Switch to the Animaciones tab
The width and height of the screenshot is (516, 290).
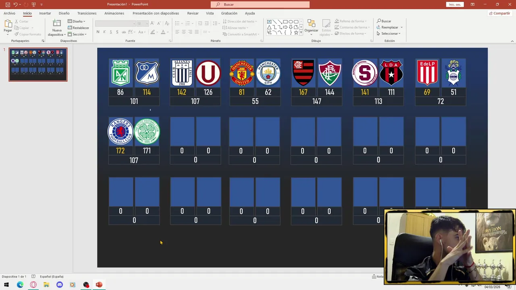[114, 13]
